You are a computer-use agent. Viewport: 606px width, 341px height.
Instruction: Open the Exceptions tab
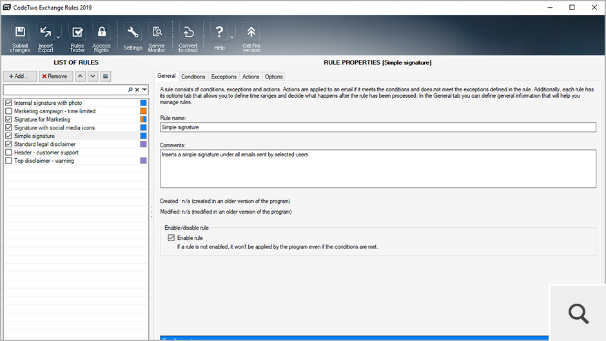[x=224, y=77]
